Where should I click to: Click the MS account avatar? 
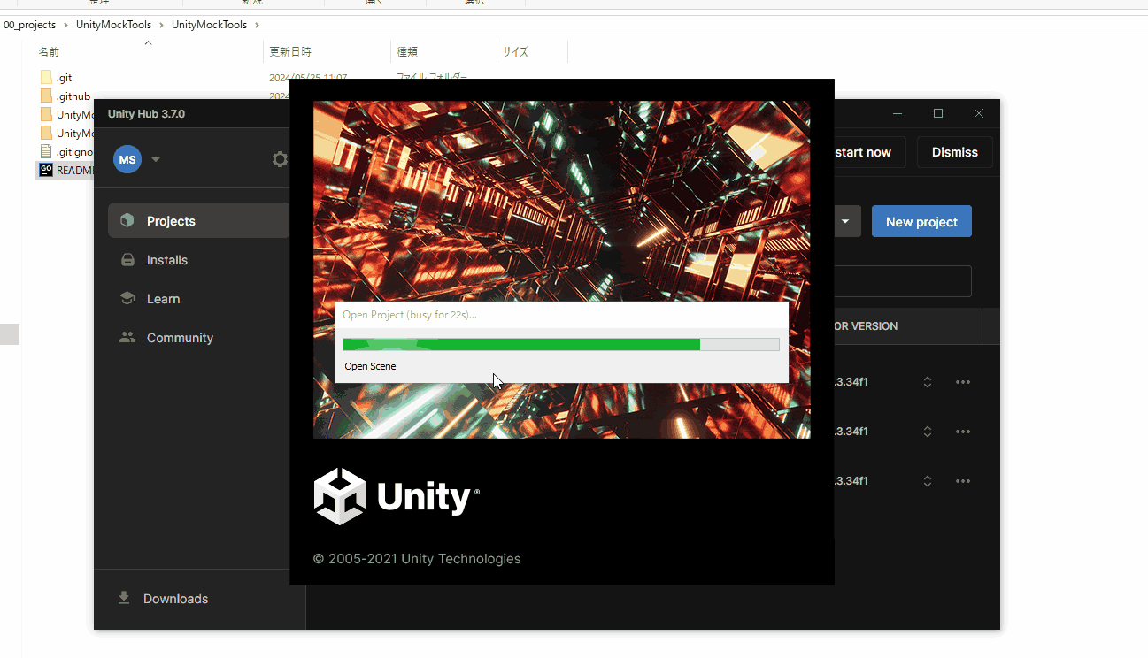click(127, 159)
